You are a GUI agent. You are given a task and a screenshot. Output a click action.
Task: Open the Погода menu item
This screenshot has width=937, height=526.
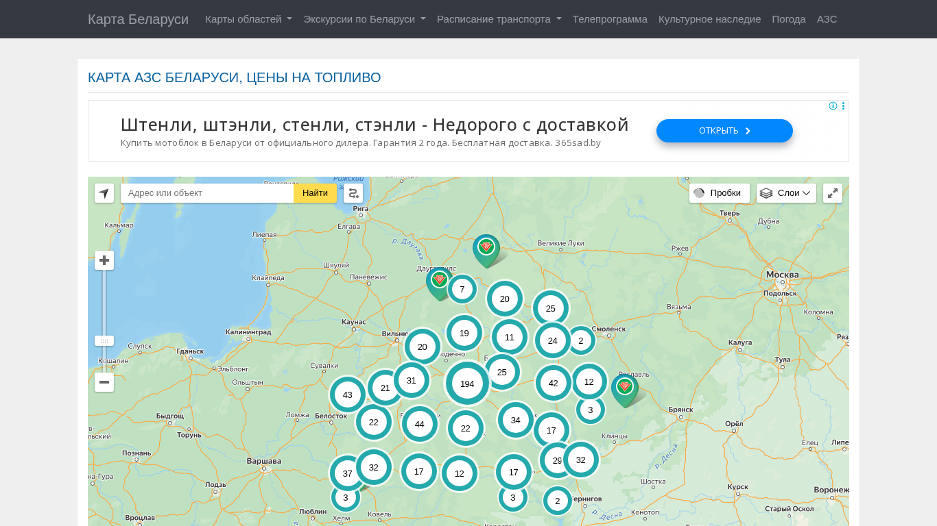point(789,19)
